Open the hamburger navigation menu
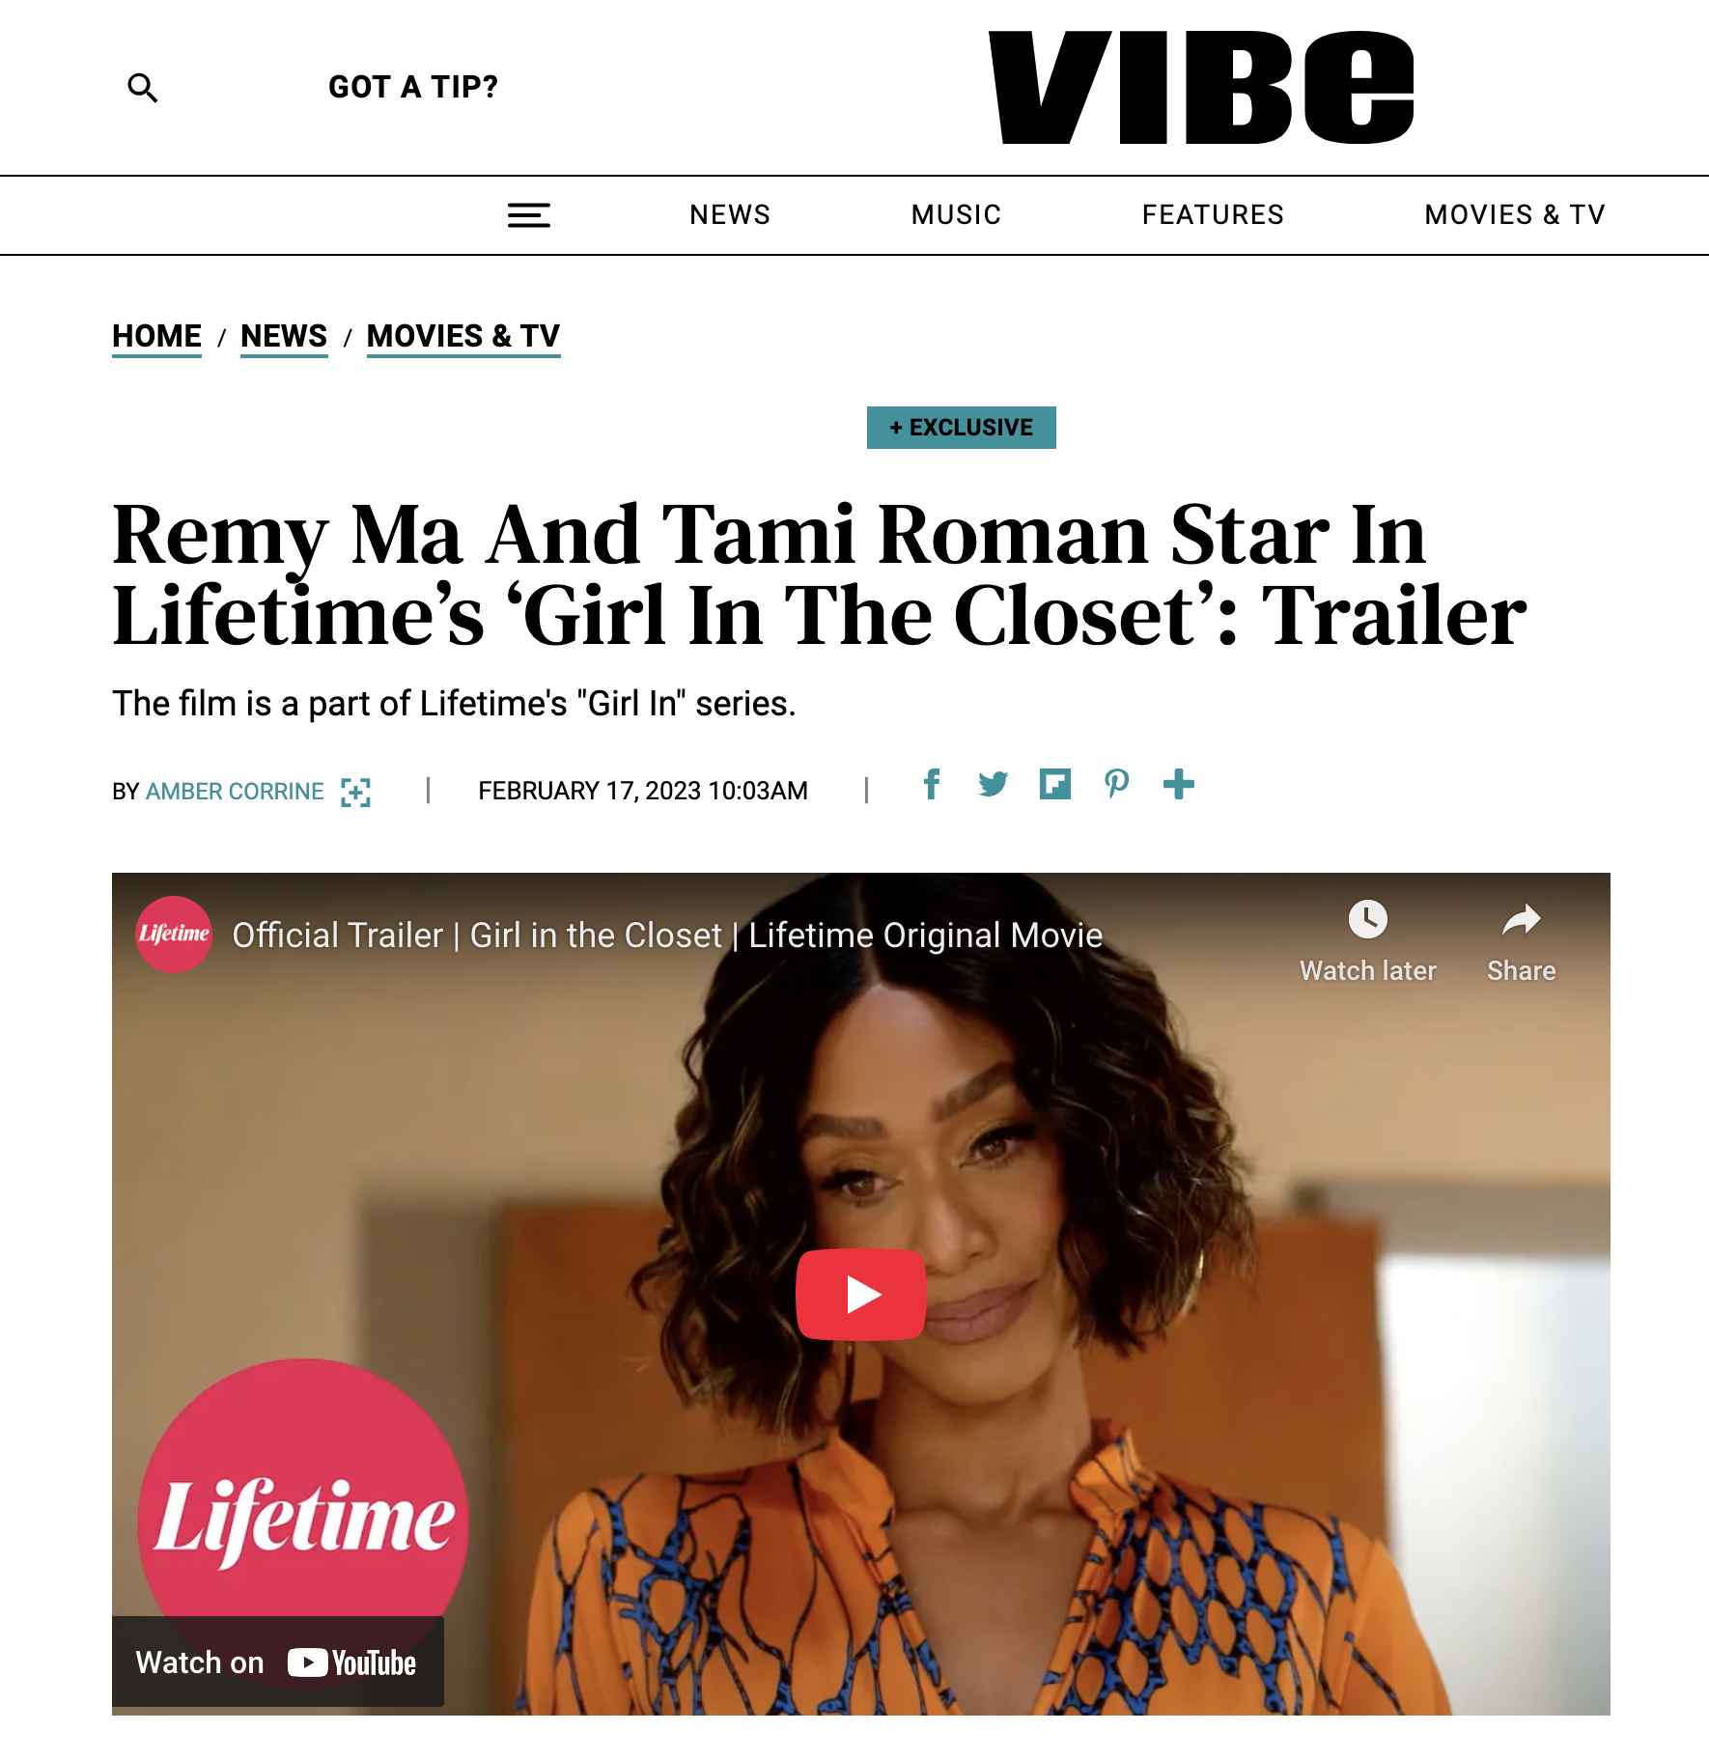 click(529, 215)
